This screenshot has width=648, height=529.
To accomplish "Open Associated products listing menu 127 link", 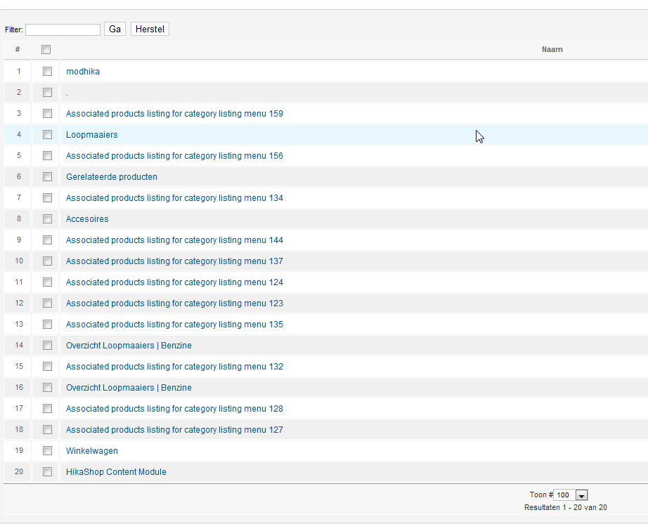I will [x=174, y=429].
